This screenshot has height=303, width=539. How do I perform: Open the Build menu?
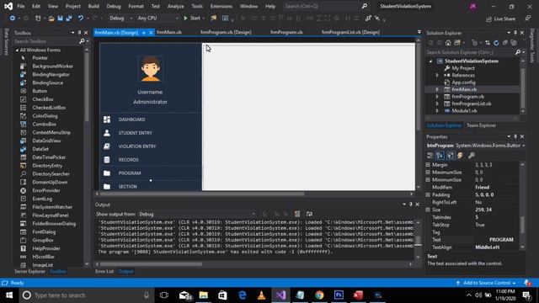(93, 6)
